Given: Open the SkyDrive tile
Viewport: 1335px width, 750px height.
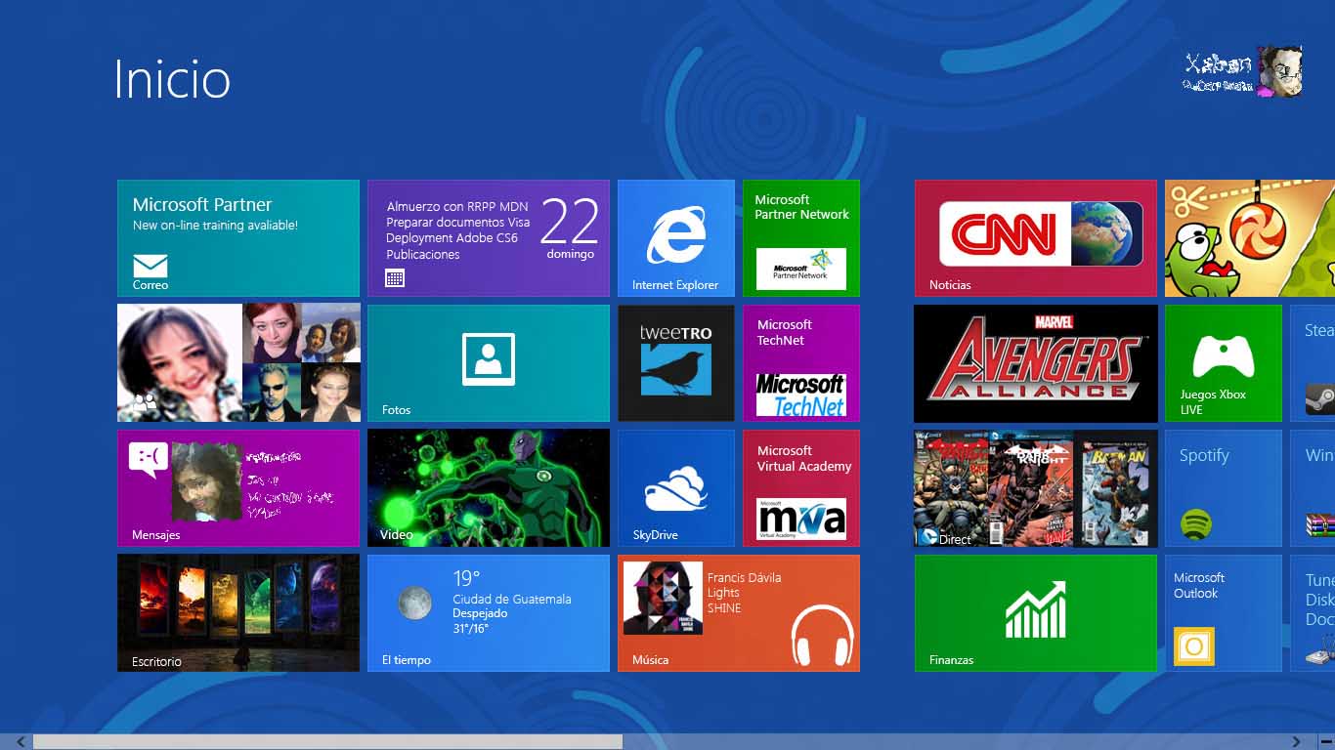Looking at the screenshot, I should pos(676,488).
